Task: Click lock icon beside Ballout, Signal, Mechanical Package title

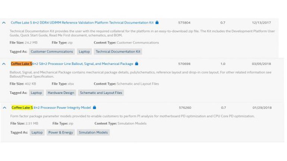Action: (137, 64)
